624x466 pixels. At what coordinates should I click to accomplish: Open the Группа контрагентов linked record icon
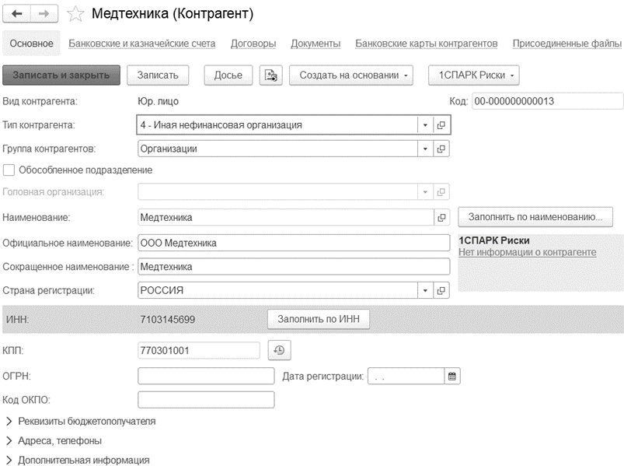pos(441,149)
